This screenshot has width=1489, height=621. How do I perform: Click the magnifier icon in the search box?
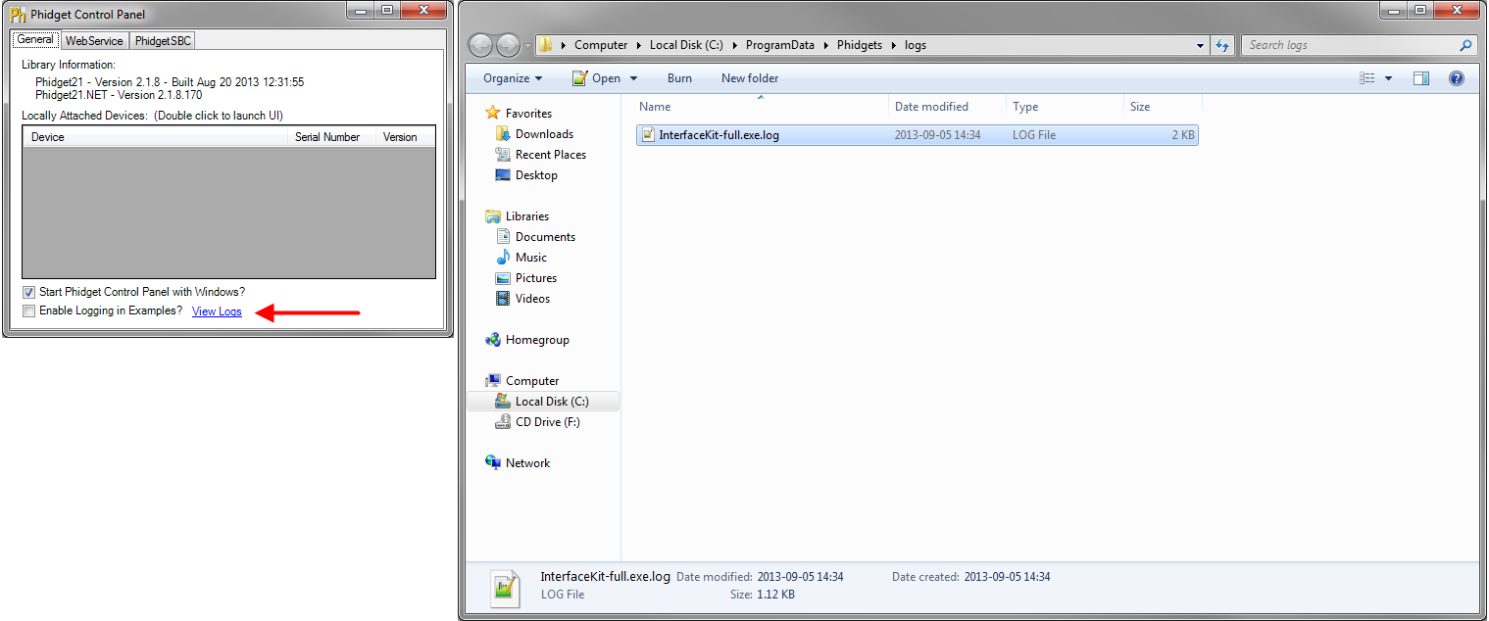pyautogui.click(x=1465, y=45)
